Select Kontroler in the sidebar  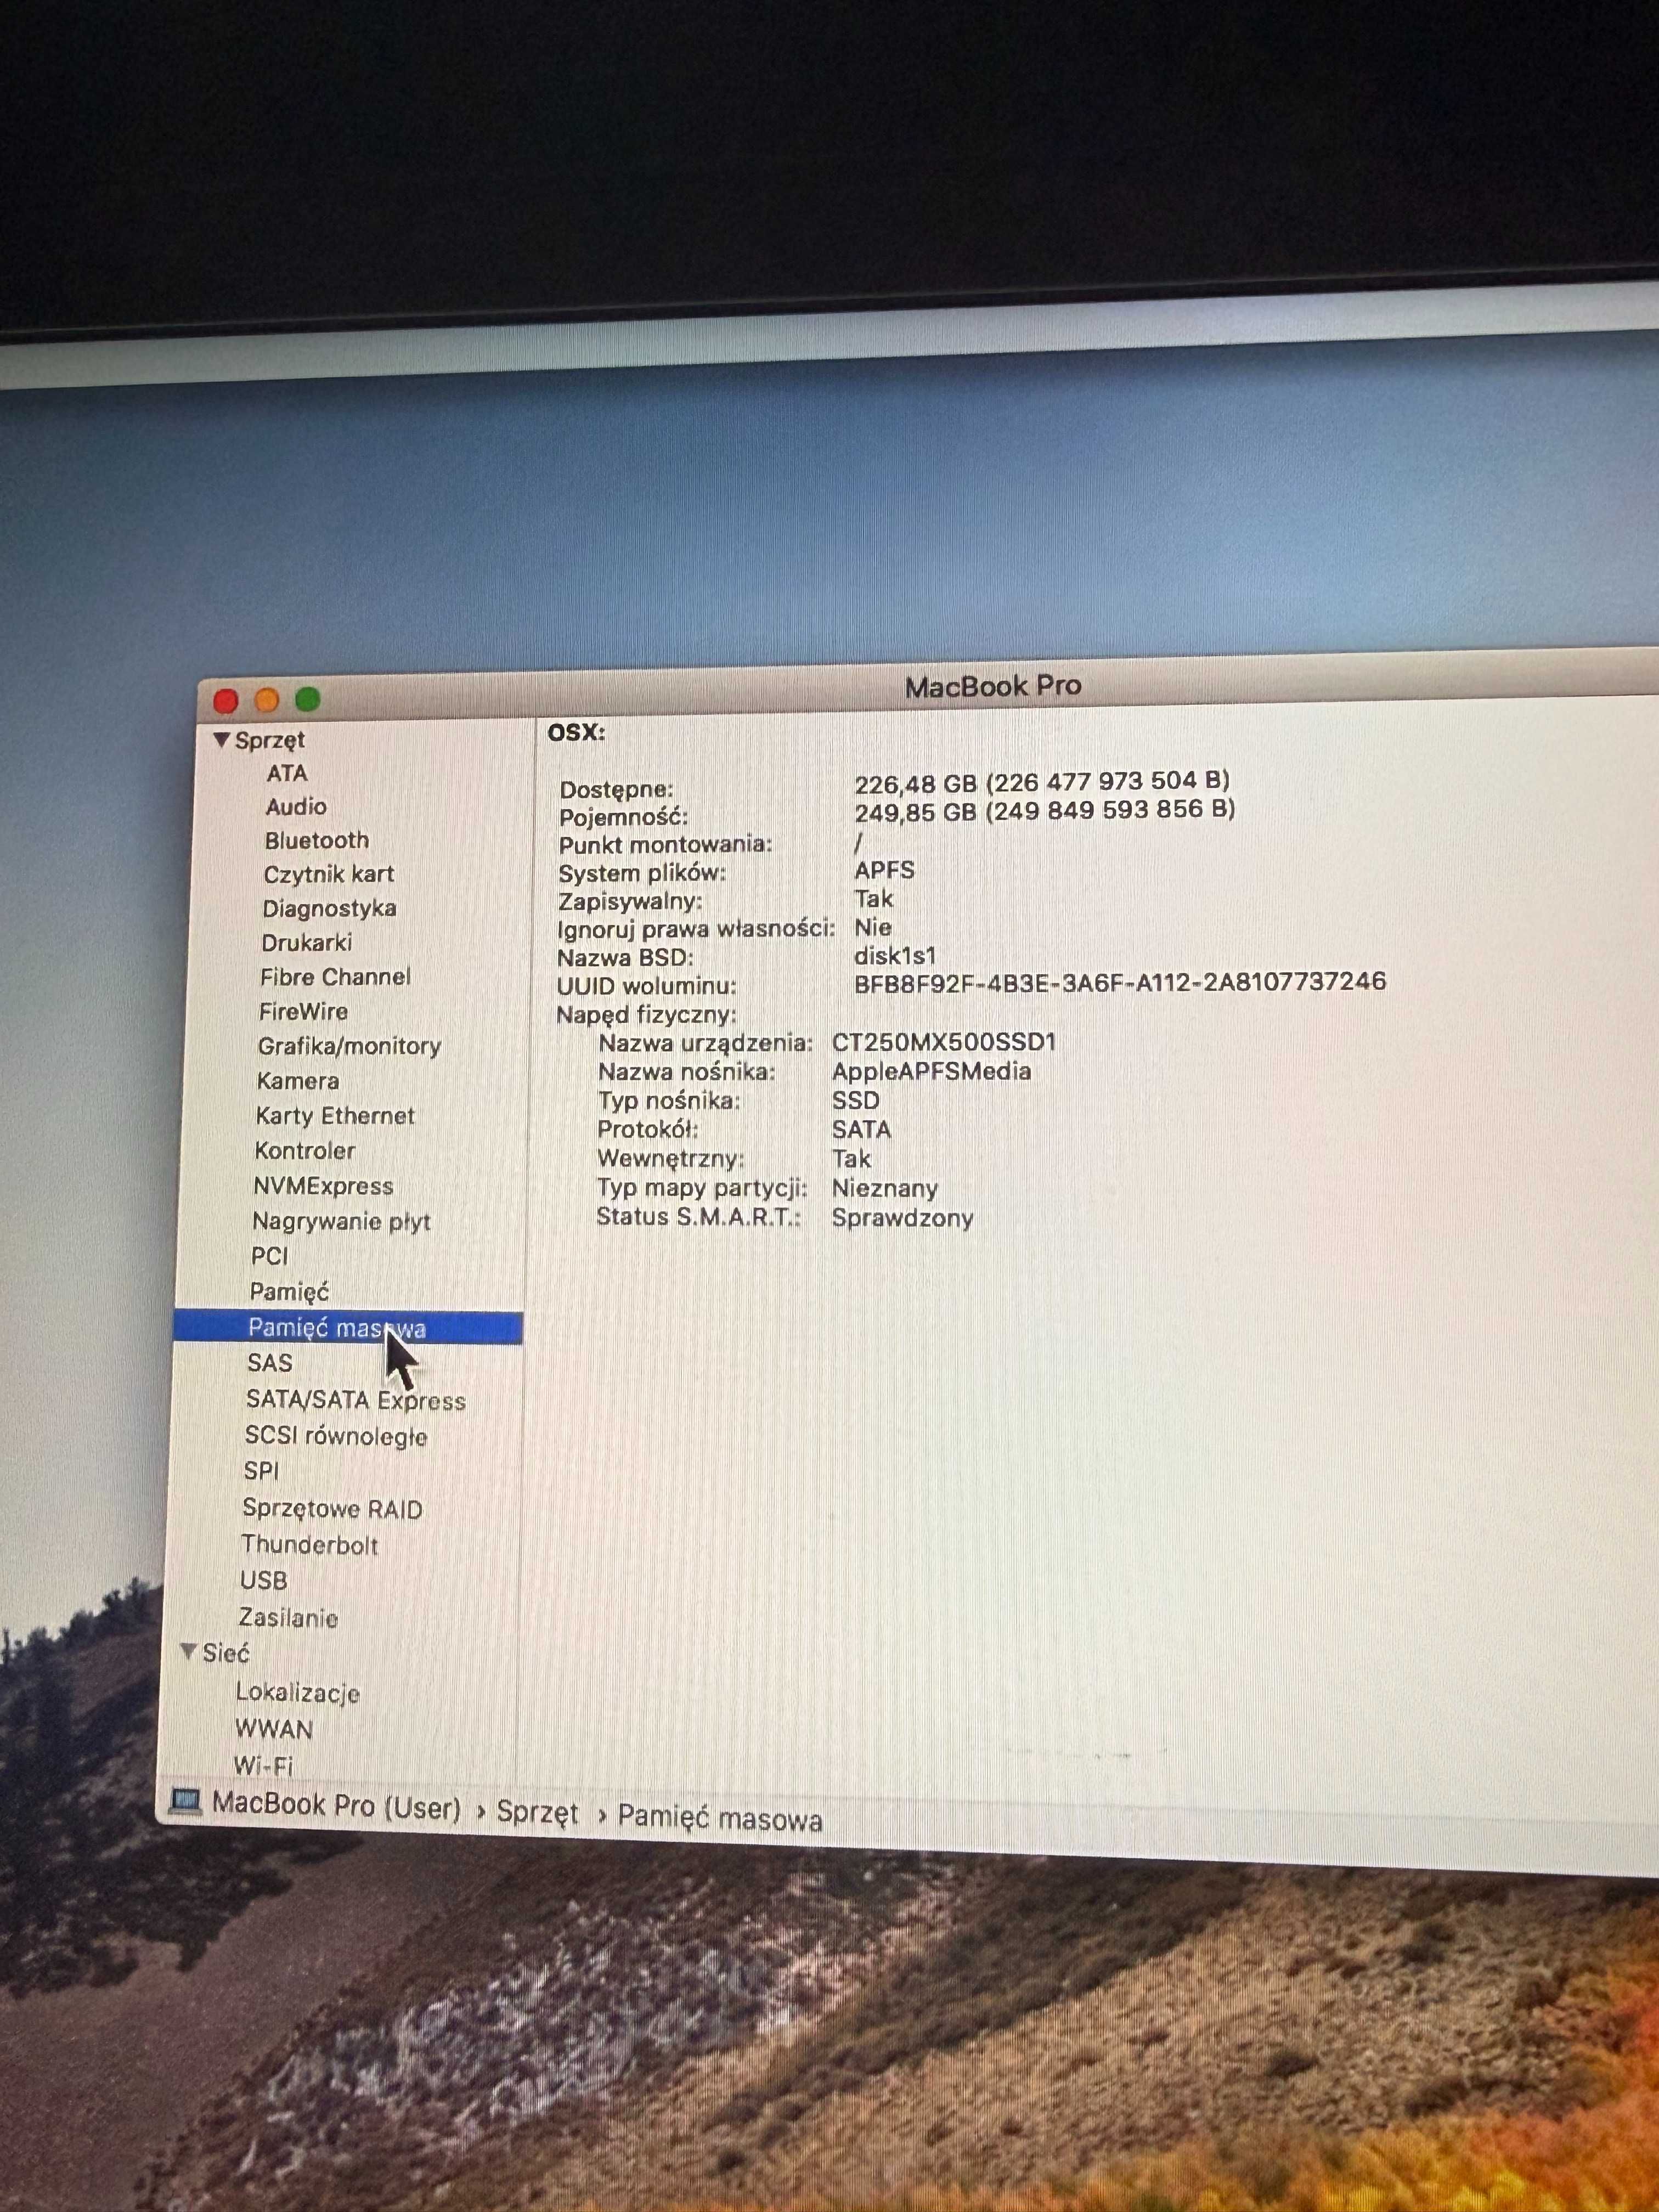click(x=304, y=1151)
